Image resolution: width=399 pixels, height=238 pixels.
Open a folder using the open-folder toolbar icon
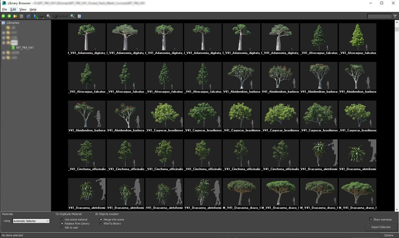[x=15, y=16]
